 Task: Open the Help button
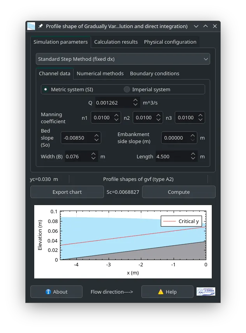point(167,292)
